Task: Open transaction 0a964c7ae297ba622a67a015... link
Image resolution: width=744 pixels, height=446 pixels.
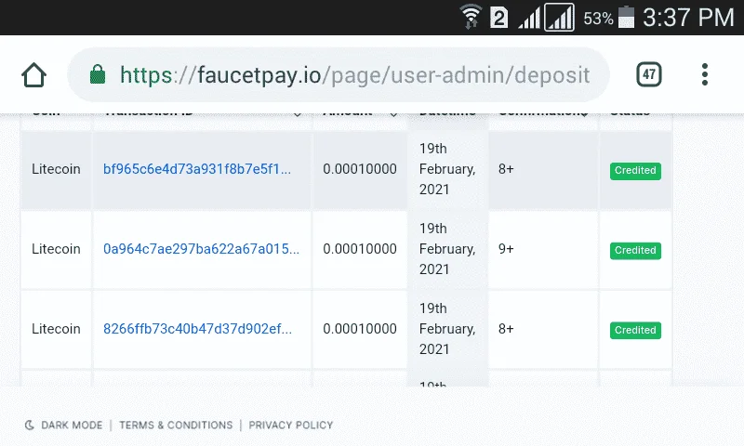Action: click(x=201, y=249)
